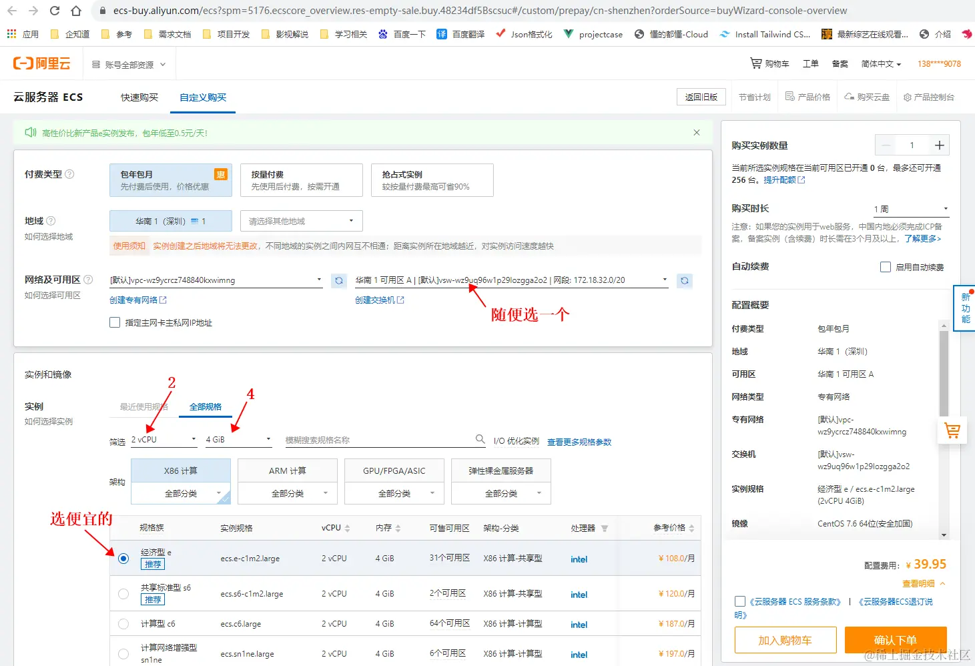Filter the 处理器 column
The height and width of the screenshot is (666, 975).
pos(605,529)
